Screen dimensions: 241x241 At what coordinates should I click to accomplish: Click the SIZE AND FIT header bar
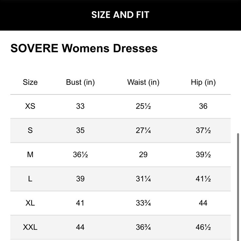[120, 15]
